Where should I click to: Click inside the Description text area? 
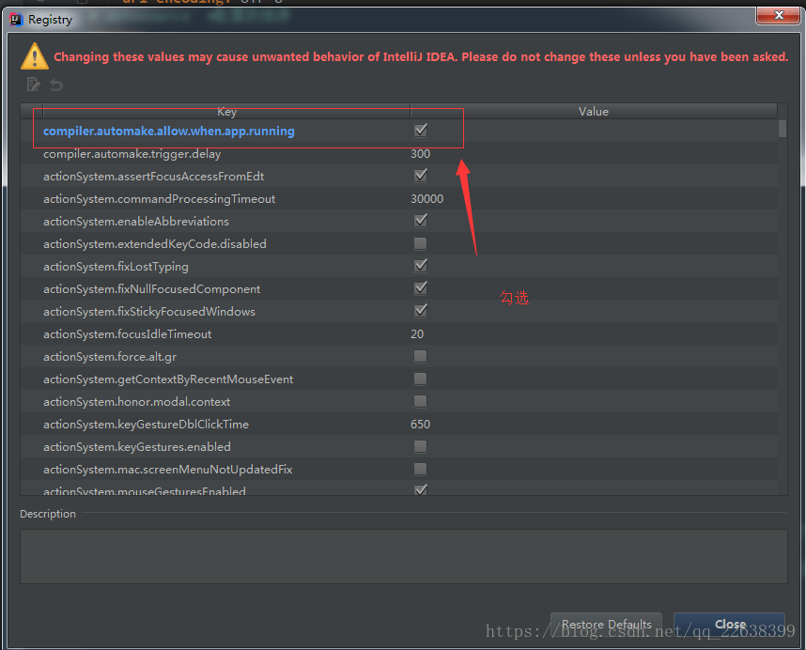(404, 556)
